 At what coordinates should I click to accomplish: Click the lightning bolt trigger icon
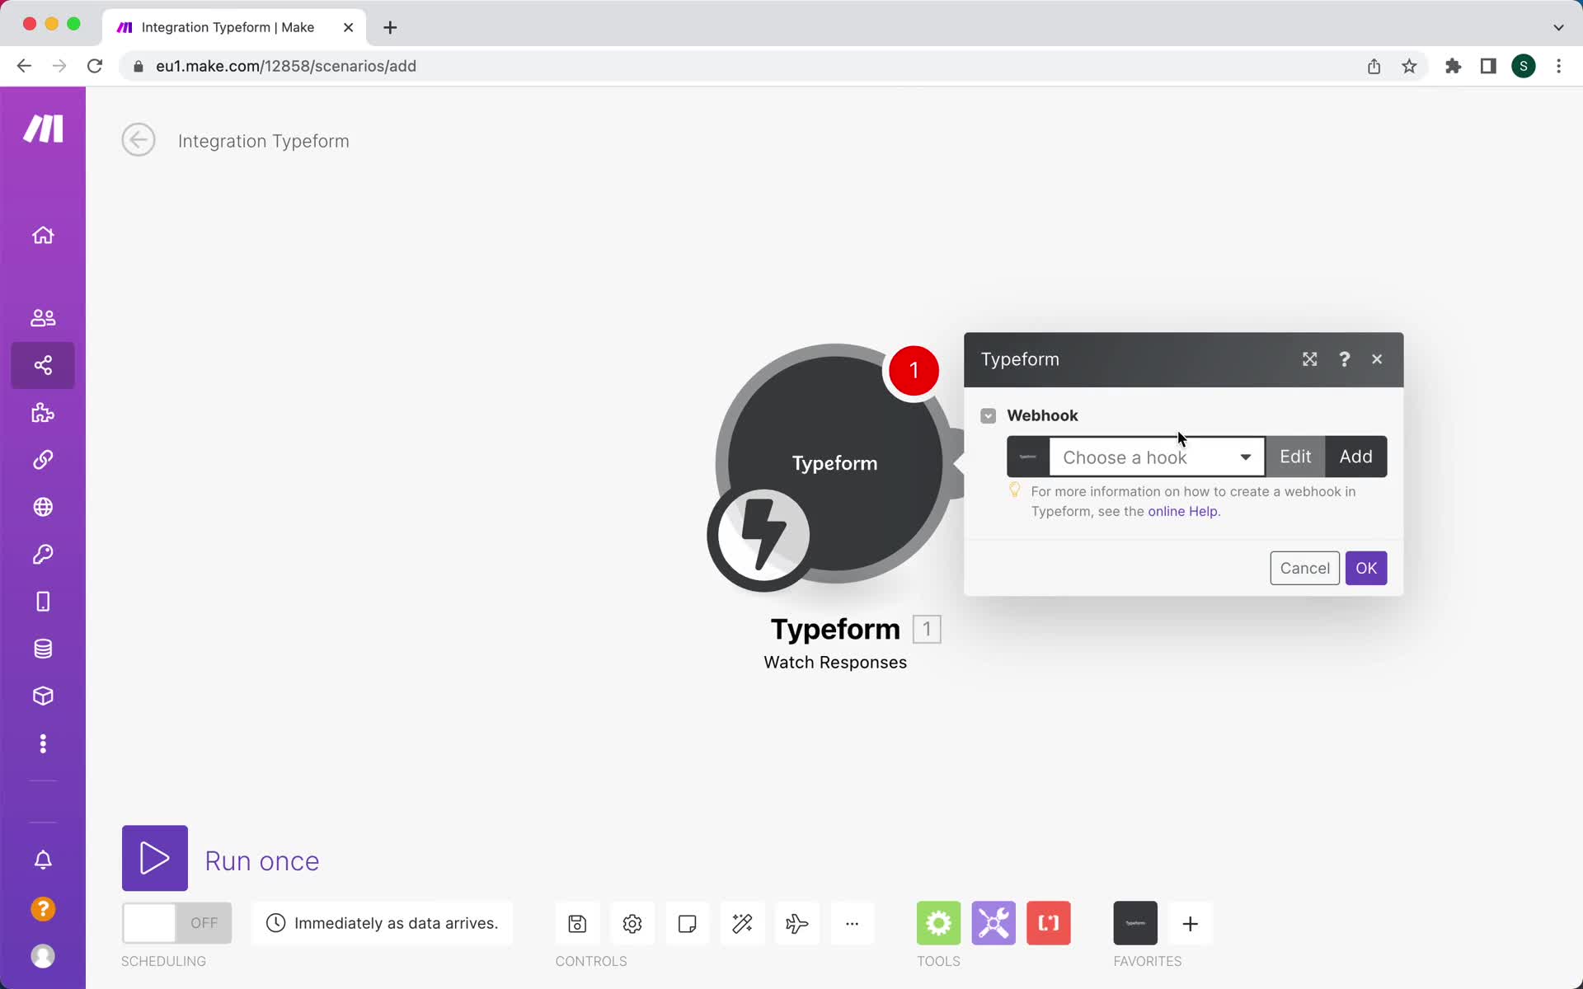tap(759, 536)
